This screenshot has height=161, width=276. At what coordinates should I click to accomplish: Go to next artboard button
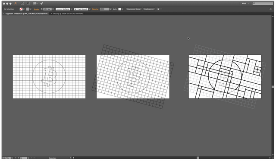31,158
